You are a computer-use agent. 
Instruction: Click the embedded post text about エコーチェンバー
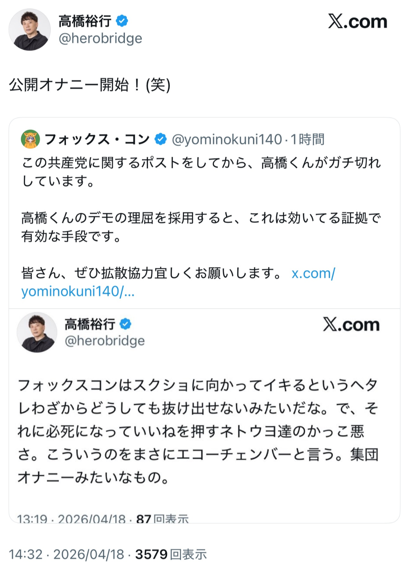(198, 431)
